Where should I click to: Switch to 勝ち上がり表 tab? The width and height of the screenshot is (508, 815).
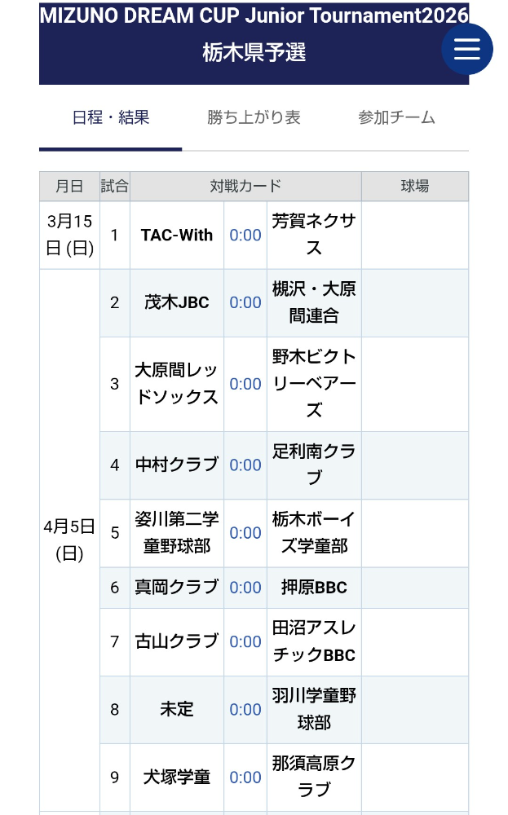(x=254, y=117)
